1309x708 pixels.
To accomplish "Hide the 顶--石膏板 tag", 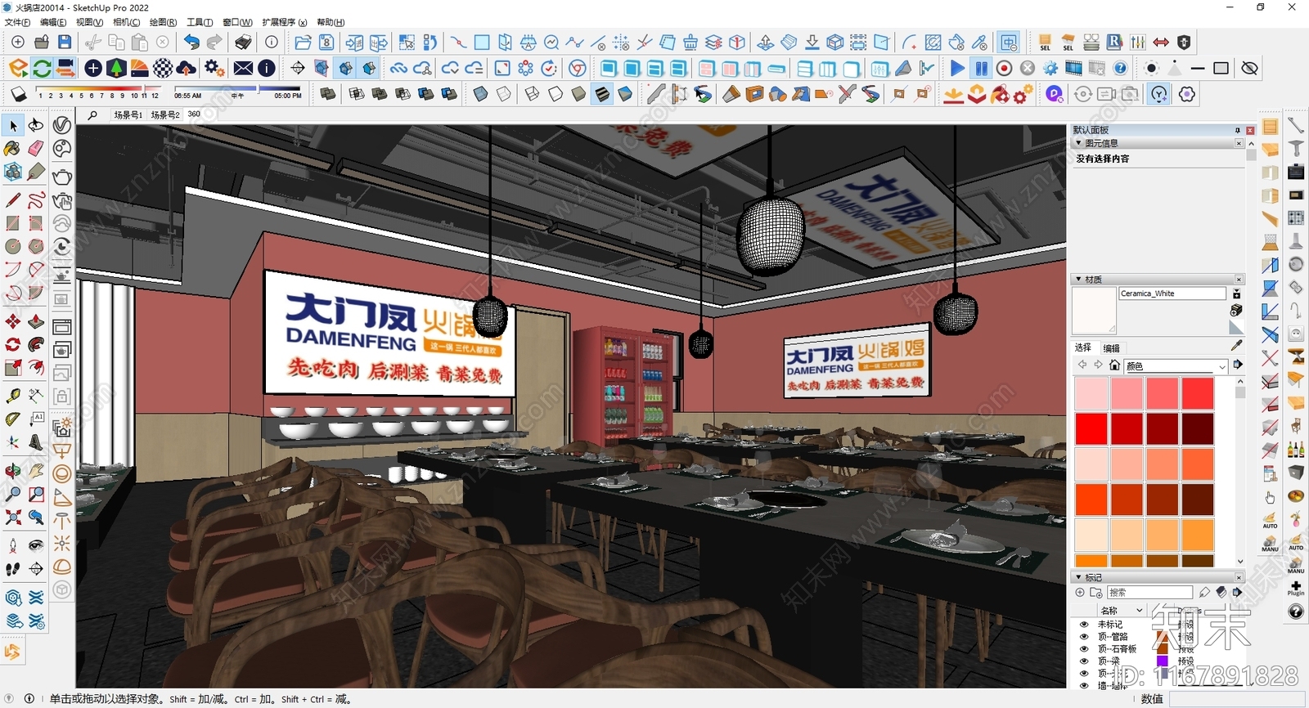I will coord(1084,648).
